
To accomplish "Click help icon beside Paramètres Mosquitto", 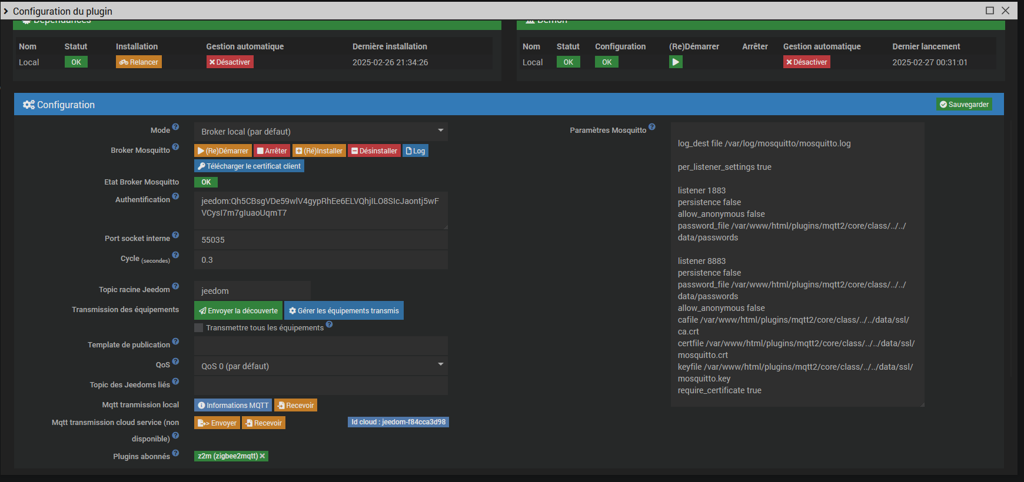I will click(x=652, y=127).
